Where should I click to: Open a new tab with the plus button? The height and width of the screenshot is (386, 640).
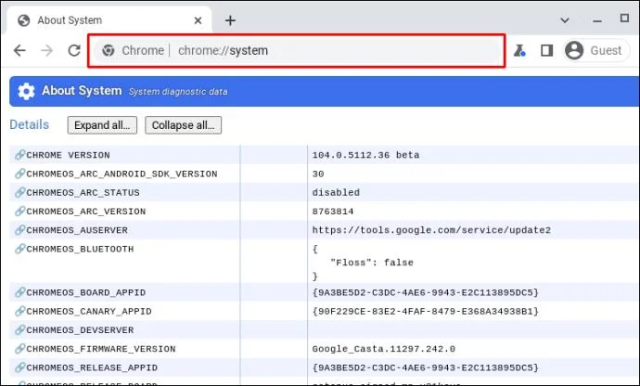pos(230,20)
